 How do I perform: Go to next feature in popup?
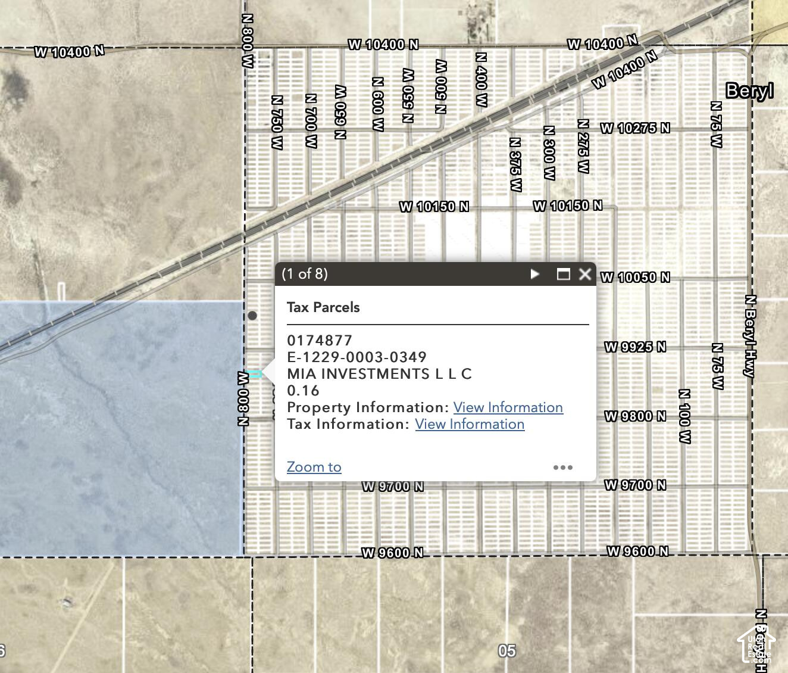(x=534, y=274)
